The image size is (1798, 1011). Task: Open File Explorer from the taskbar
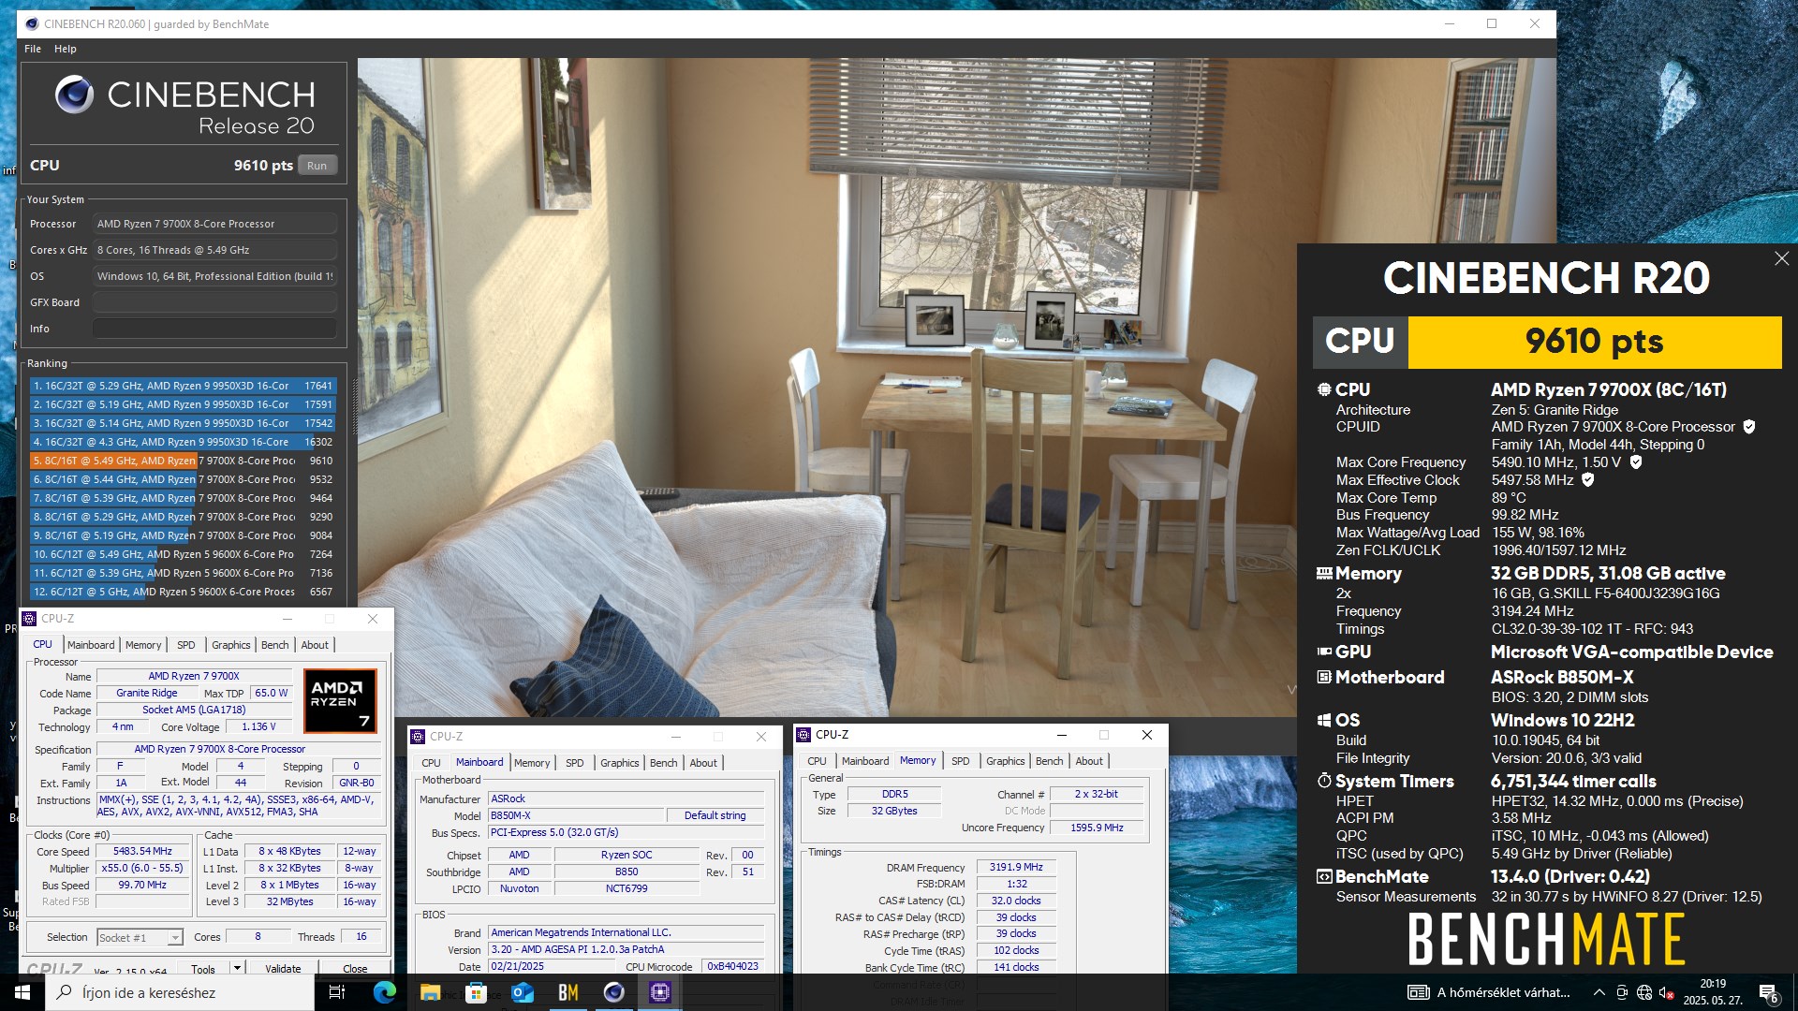[x=430, y=992]
